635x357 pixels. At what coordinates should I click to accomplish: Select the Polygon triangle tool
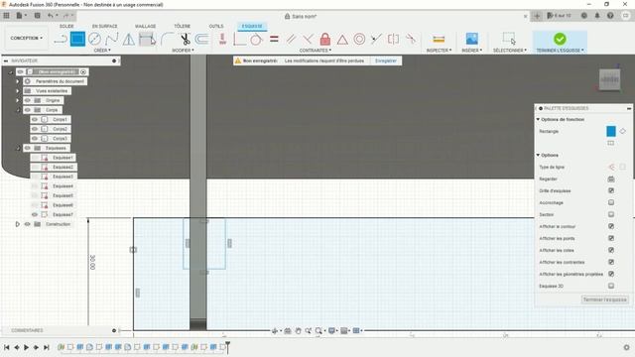pyautogui.click(x=128, y=40)
